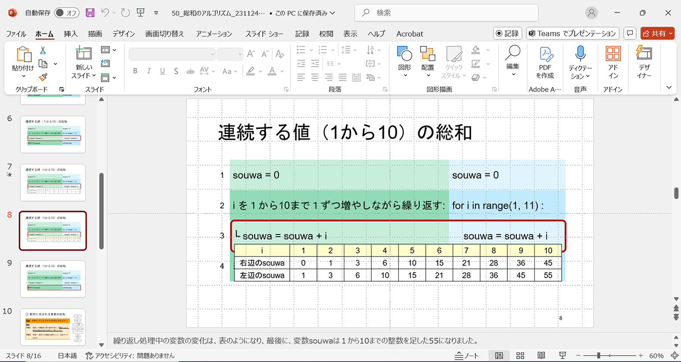Switch to Slide Sorter view icon

click(x=520, y=355)
